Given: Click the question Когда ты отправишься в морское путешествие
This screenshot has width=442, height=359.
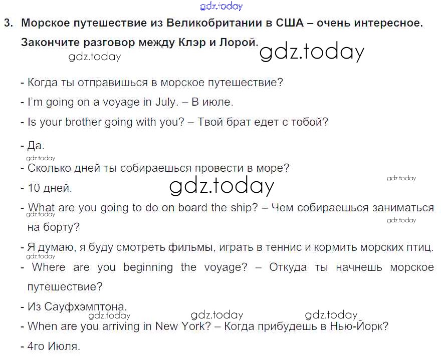Looking at the screenshot, I should click(x=155, y=83).
